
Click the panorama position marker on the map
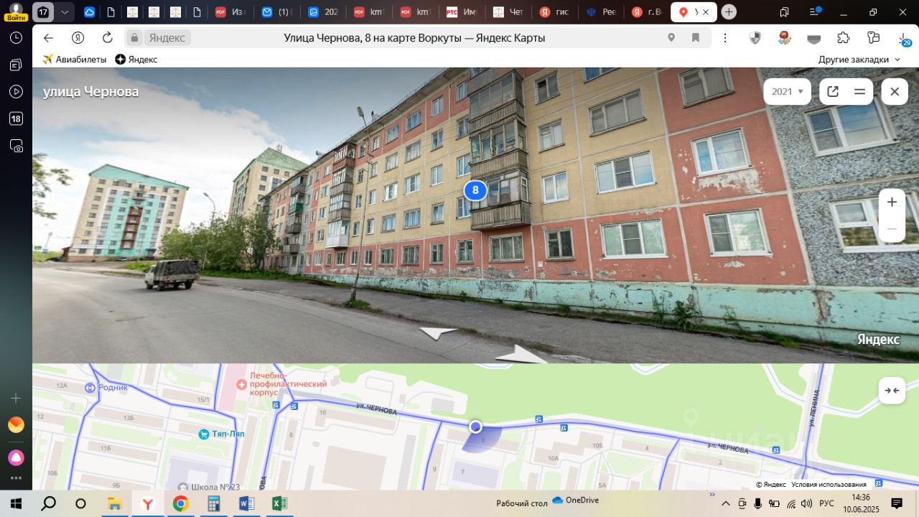(475, 427)
